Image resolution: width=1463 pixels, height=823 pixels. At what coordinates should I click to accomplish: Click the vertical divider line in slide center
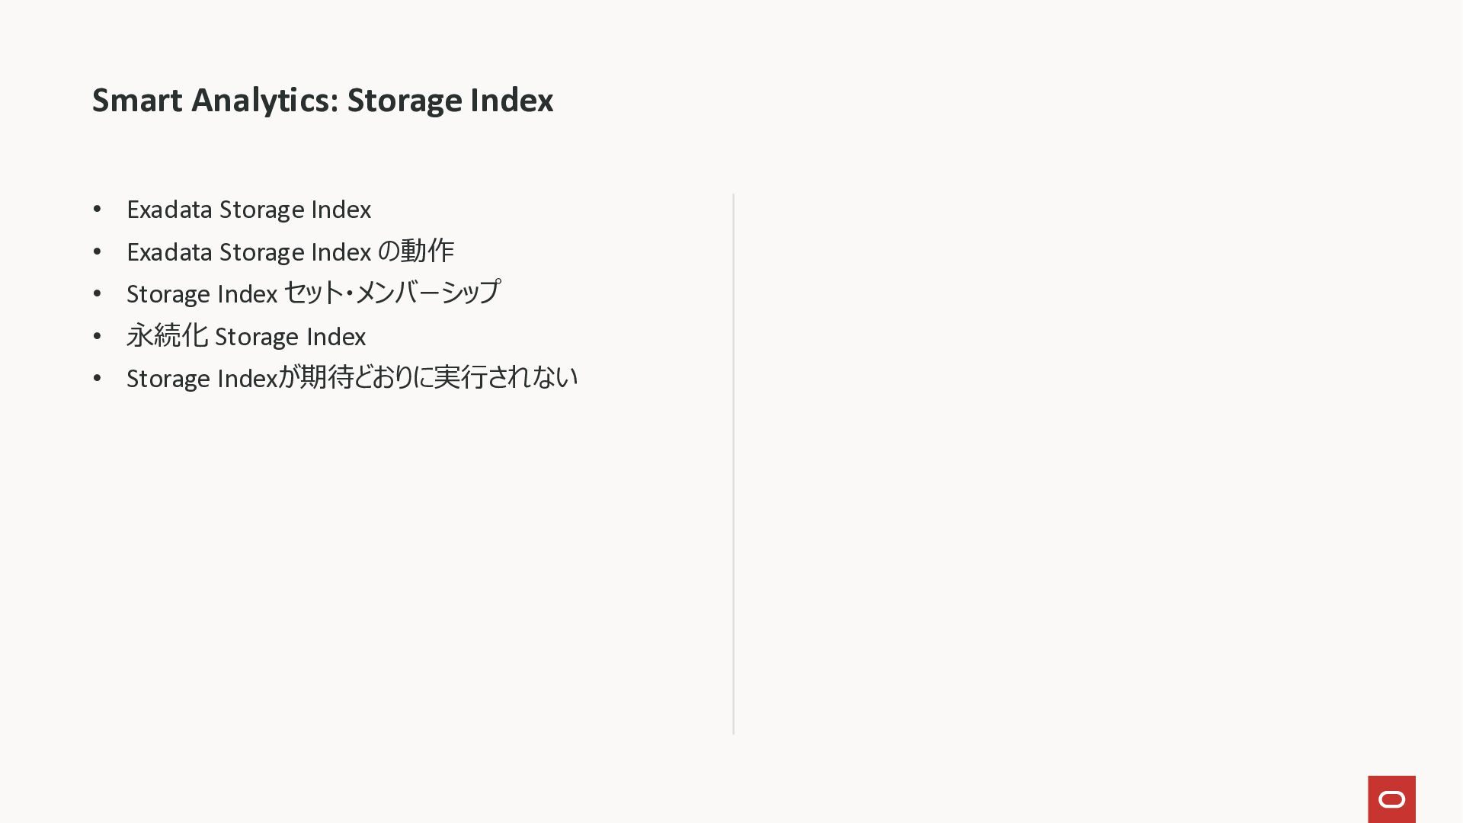(733, 463)
